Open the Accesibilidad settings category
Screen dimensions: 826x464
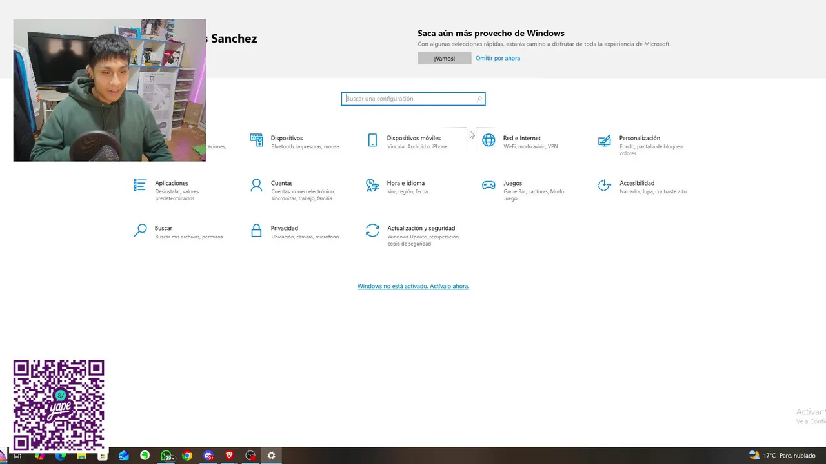(x=643, y=187)
